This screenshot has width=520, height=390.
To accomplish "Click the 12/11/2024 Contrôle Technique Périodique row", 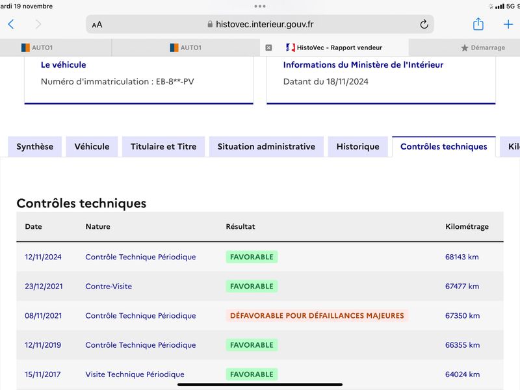I will [260, 257].
